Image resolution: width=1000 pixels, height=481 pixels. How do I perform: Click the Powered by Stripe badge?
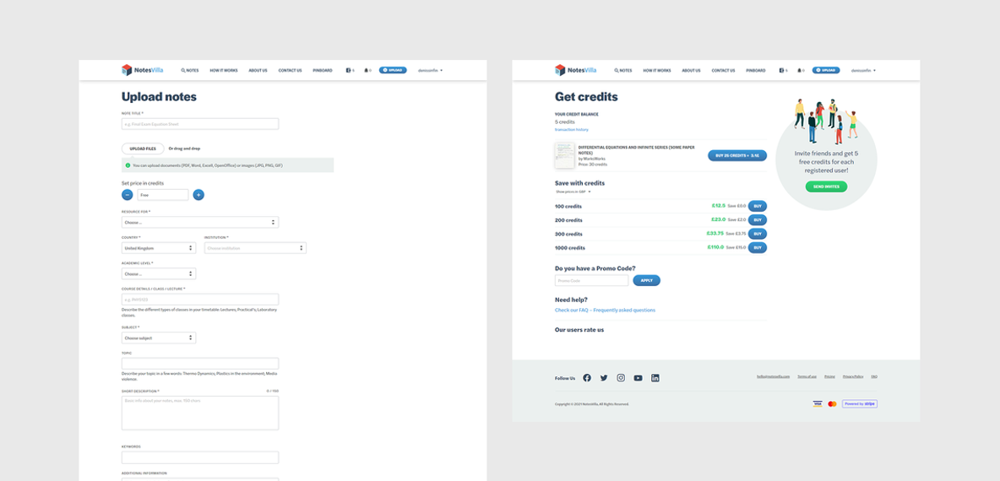point(860,404)
